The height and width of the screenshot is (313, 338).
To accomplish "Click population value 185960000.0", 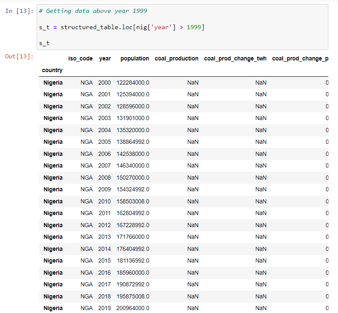I will pyautogui.click(x=133, y=273).
